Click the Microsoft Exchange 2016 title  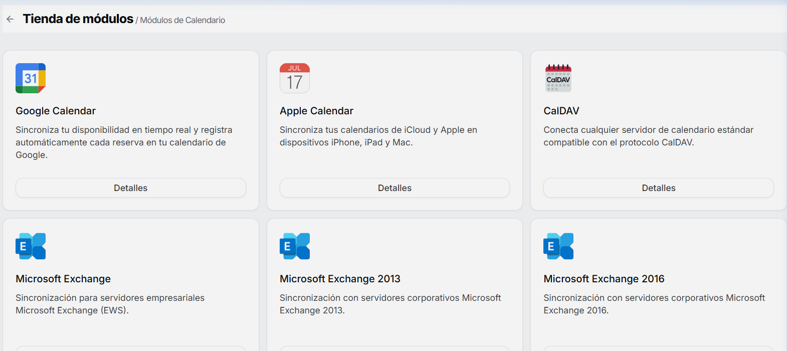coord(604,279)
